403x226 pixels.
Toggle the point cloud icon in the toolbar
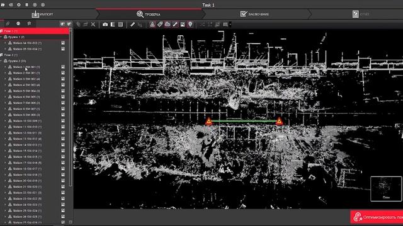click(x=167, y=24)
